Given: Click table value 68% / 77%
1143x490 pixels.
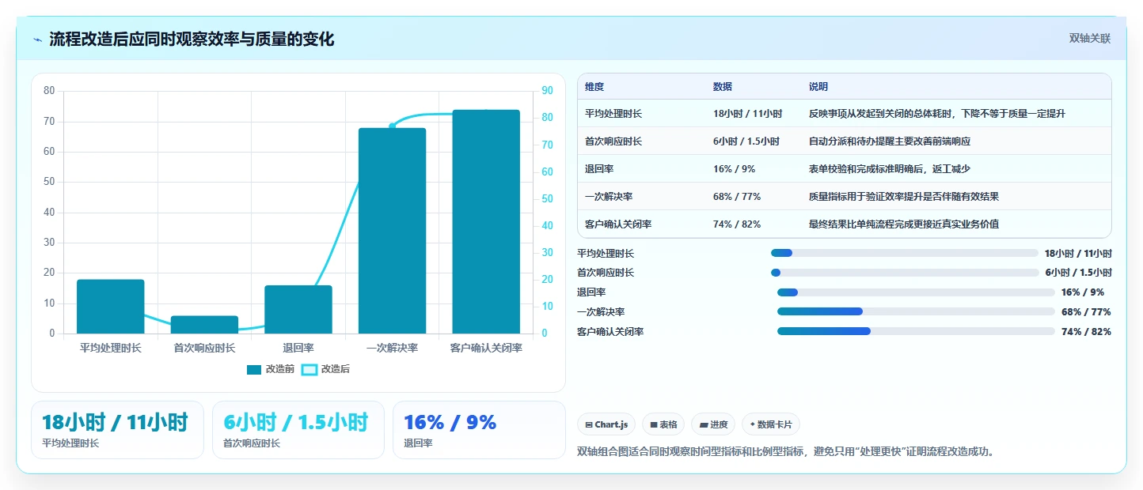Looking at the screenshot, I should [737, 197].
